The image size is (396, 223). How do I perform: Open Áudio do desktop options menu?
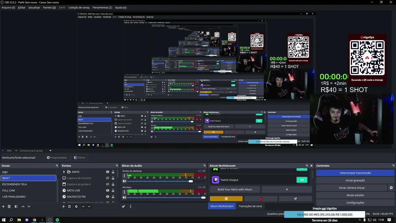tap(124, 176)
